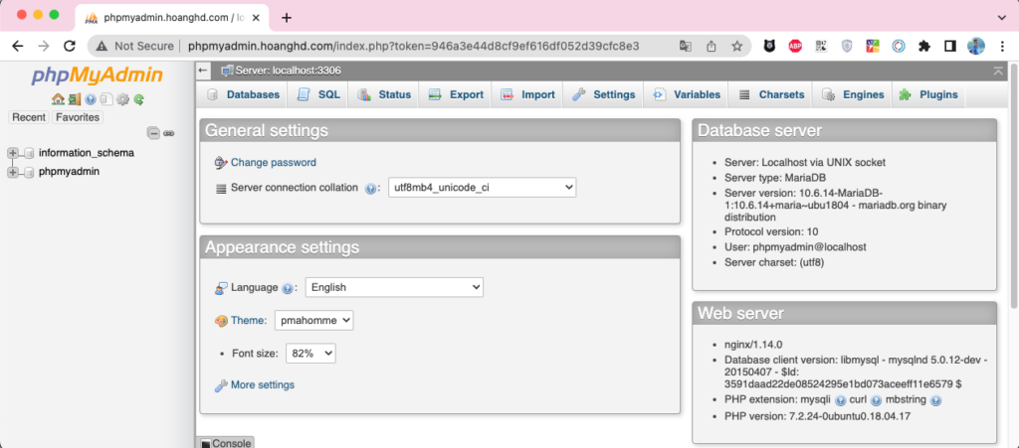
Task: Select the phpmyadmin database name
Action: [69, 172]
